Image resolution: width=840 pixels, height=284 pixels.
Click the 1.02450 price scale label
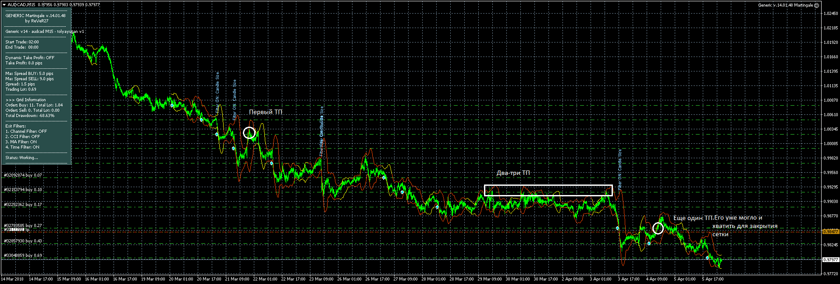pos(831,14)
